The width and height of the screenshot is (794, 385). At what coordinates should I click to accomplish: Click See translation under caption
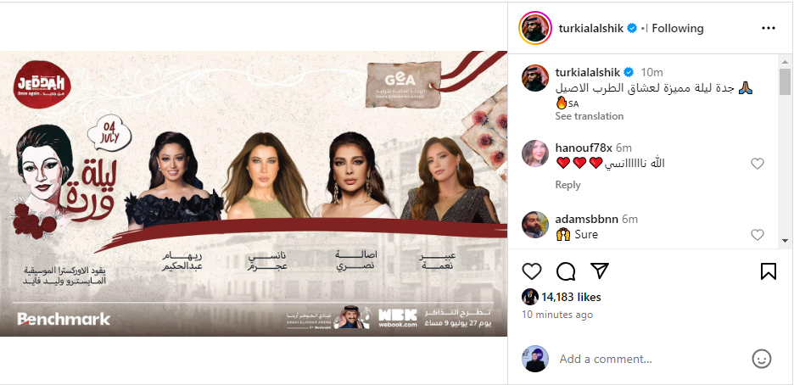click(589, 116)
